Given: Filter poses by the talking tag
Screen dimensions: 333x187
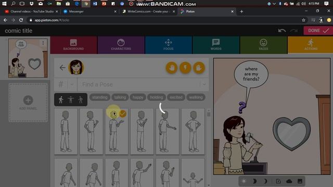Looking at the screenshot, I should (x=120, y=97).
